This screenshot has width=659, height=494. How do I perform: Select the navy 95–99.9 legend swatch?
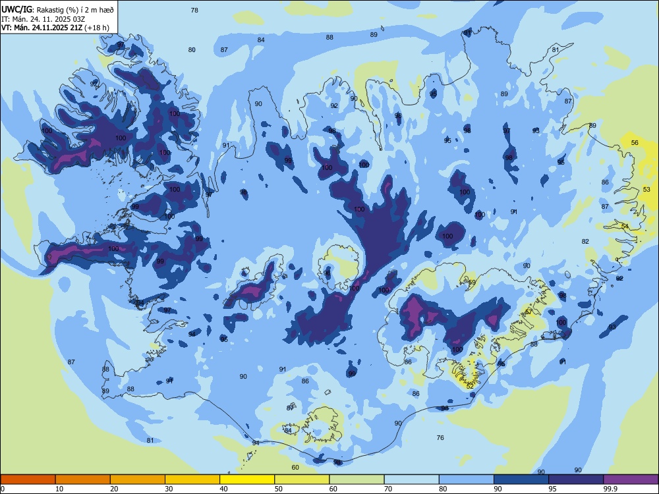click(576, 480)
